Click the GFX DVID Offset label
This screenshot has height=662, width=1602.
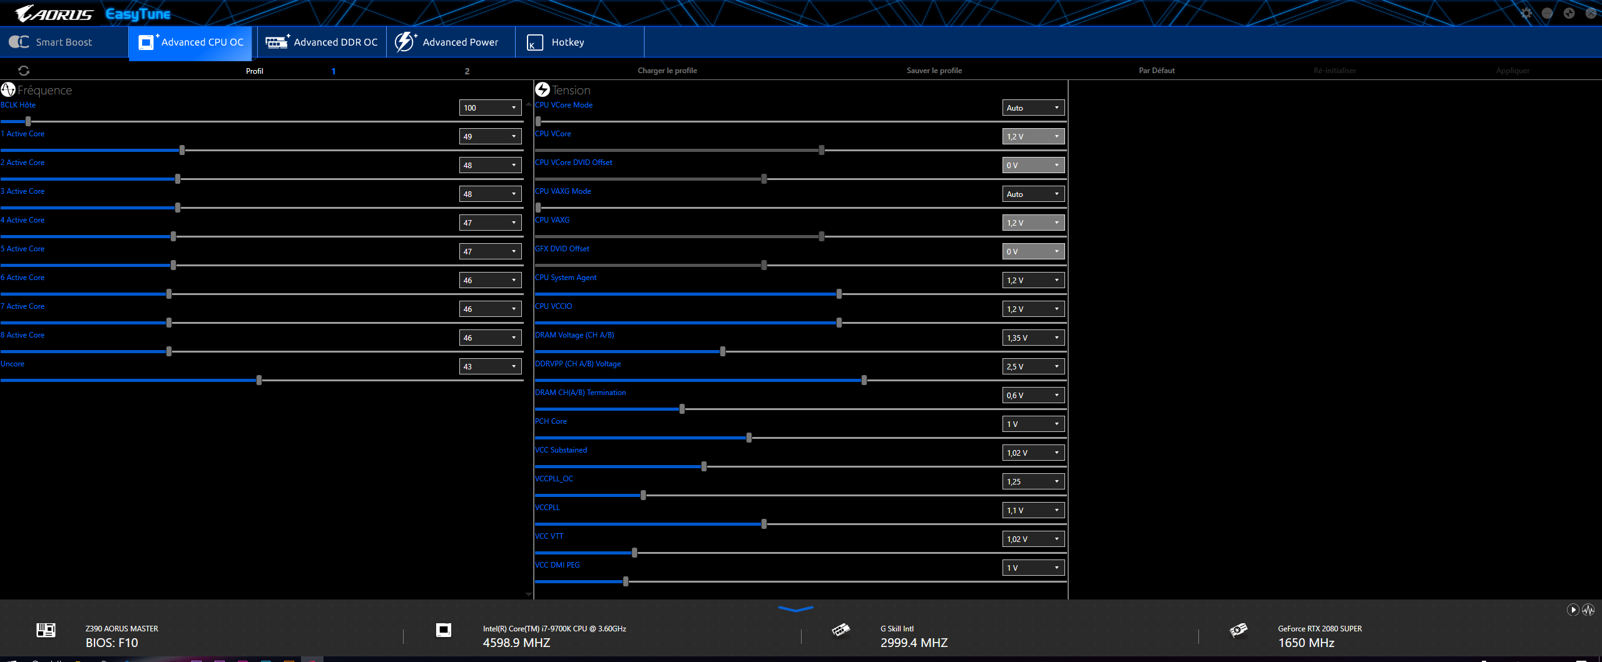pos(562,249)
